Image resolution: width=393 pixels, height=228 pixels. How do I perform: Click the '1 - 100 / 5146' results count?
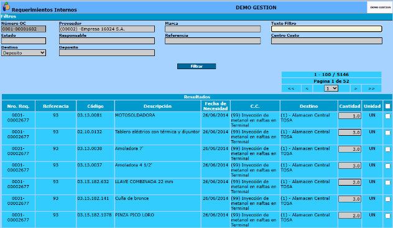331,75
